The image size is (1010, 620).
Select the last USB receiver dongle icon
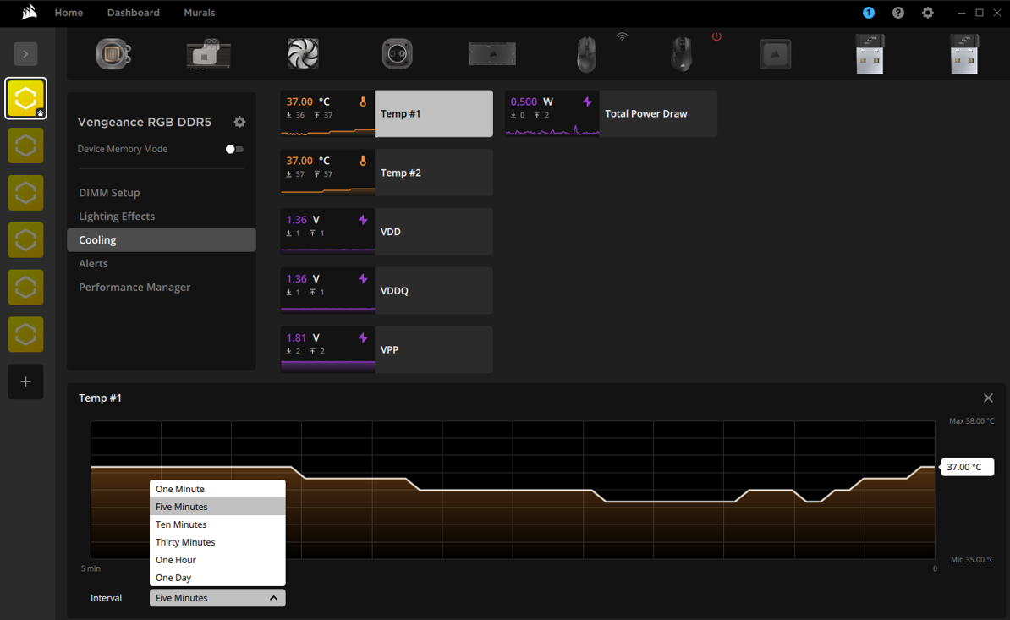[964, 54]
